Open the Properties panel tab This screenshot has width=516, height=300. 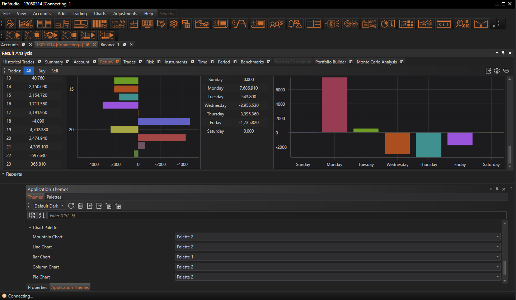click(x=38, y=287)
